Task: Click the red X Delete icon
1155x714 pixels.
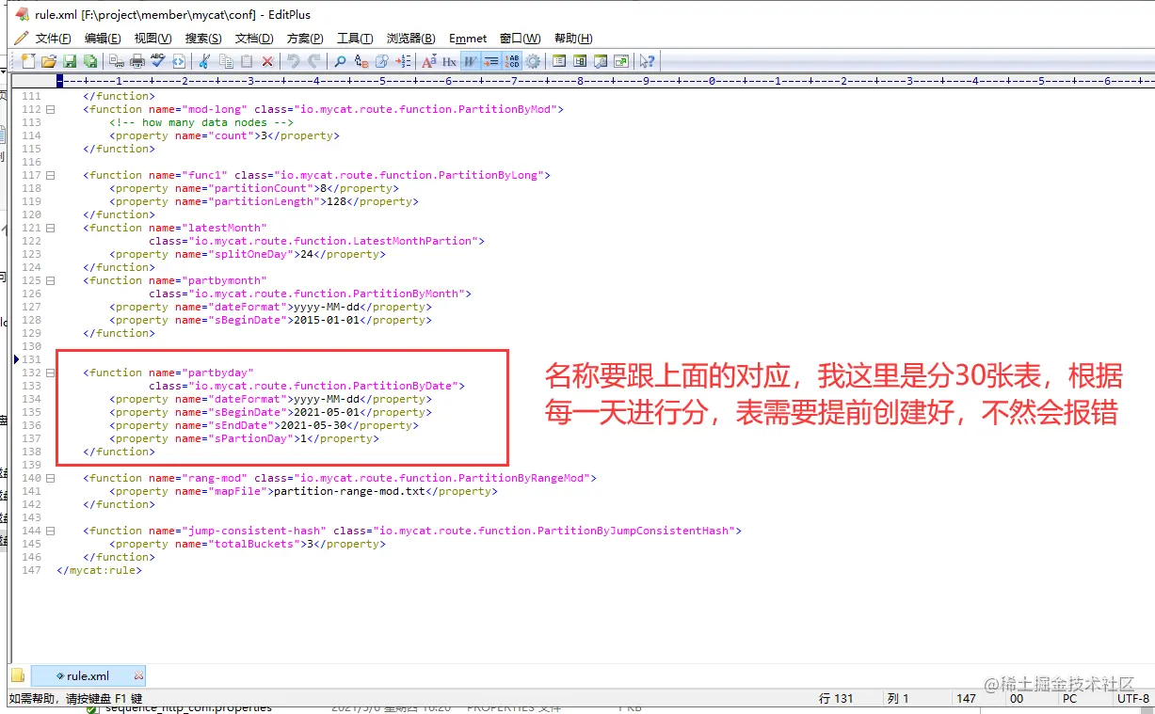Action: point(267,61)
